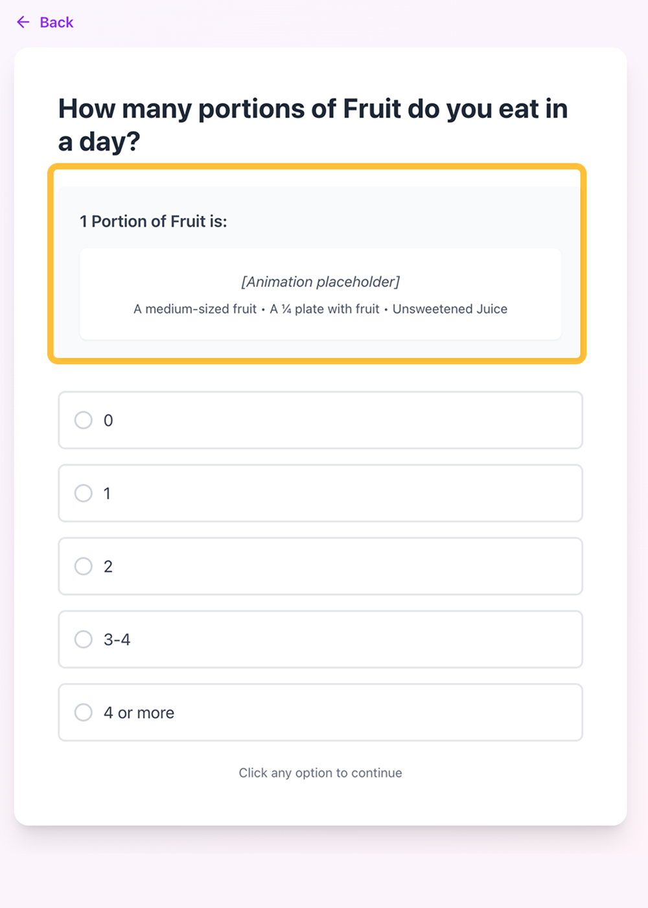Click the 'Click any option to continue' hint
Viewport: 648px width, 908px height.
click(321, 773)
